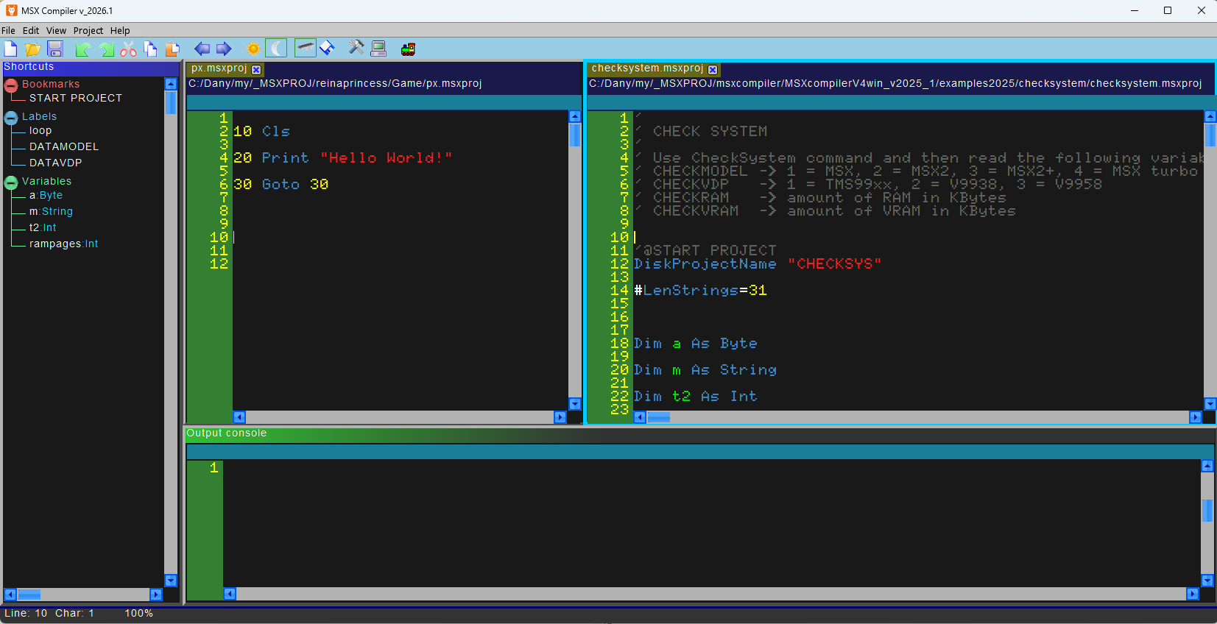Open the Project menu

click(88, 30)
